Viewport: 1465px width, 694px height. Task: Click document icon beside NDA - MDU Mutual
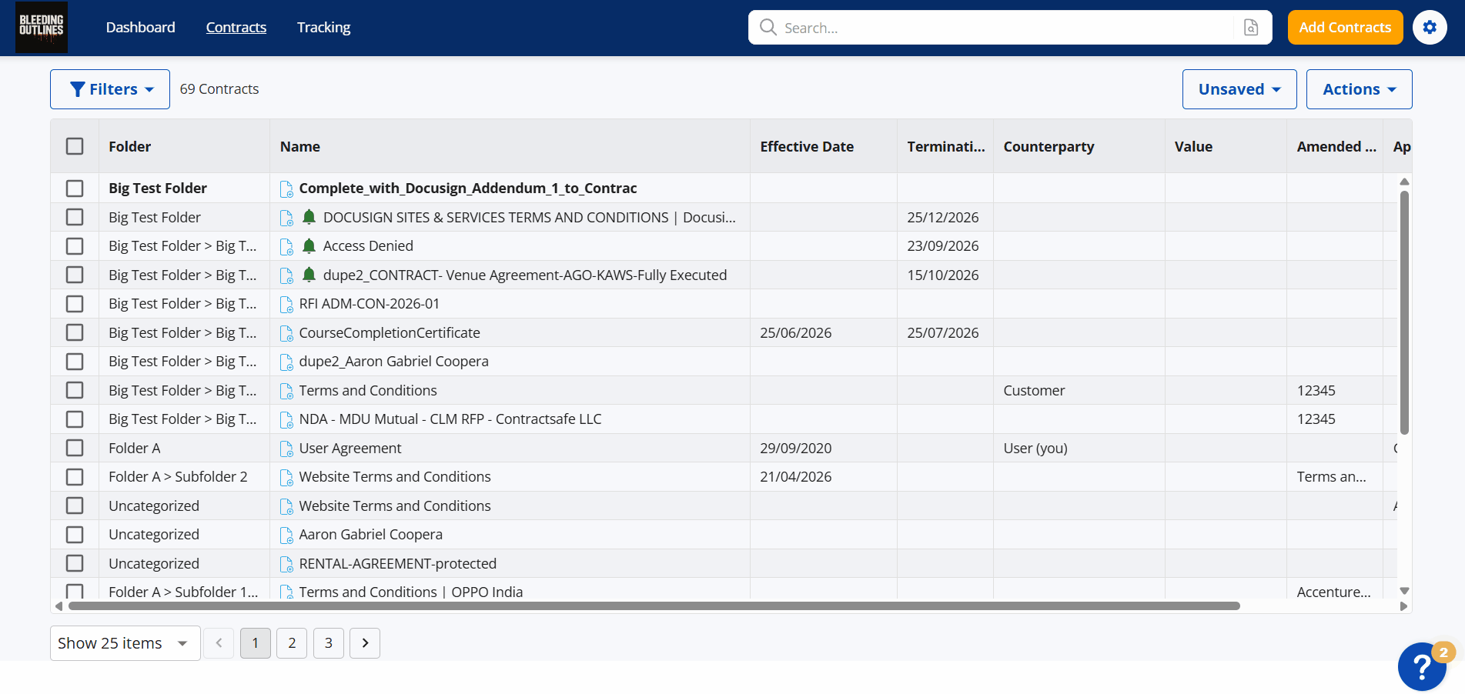click(286, 419)
